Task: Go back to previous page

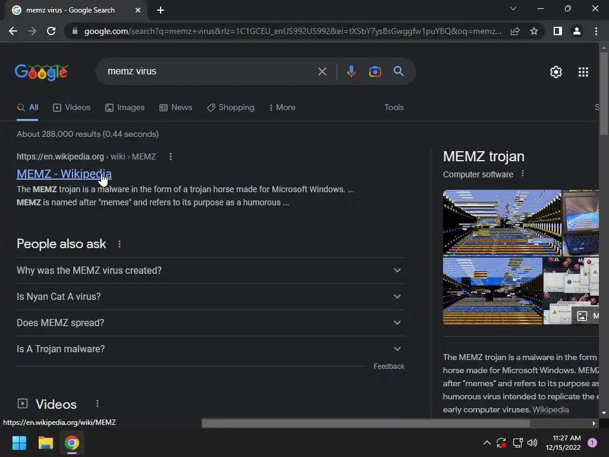Action: (x=13, y=31)
